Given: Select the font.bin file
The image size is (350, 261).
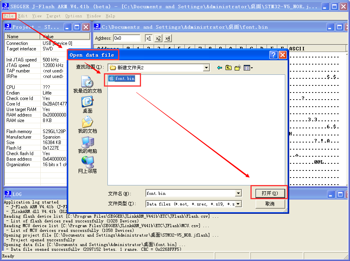Looking at the screenshot, I should (124, 79).
